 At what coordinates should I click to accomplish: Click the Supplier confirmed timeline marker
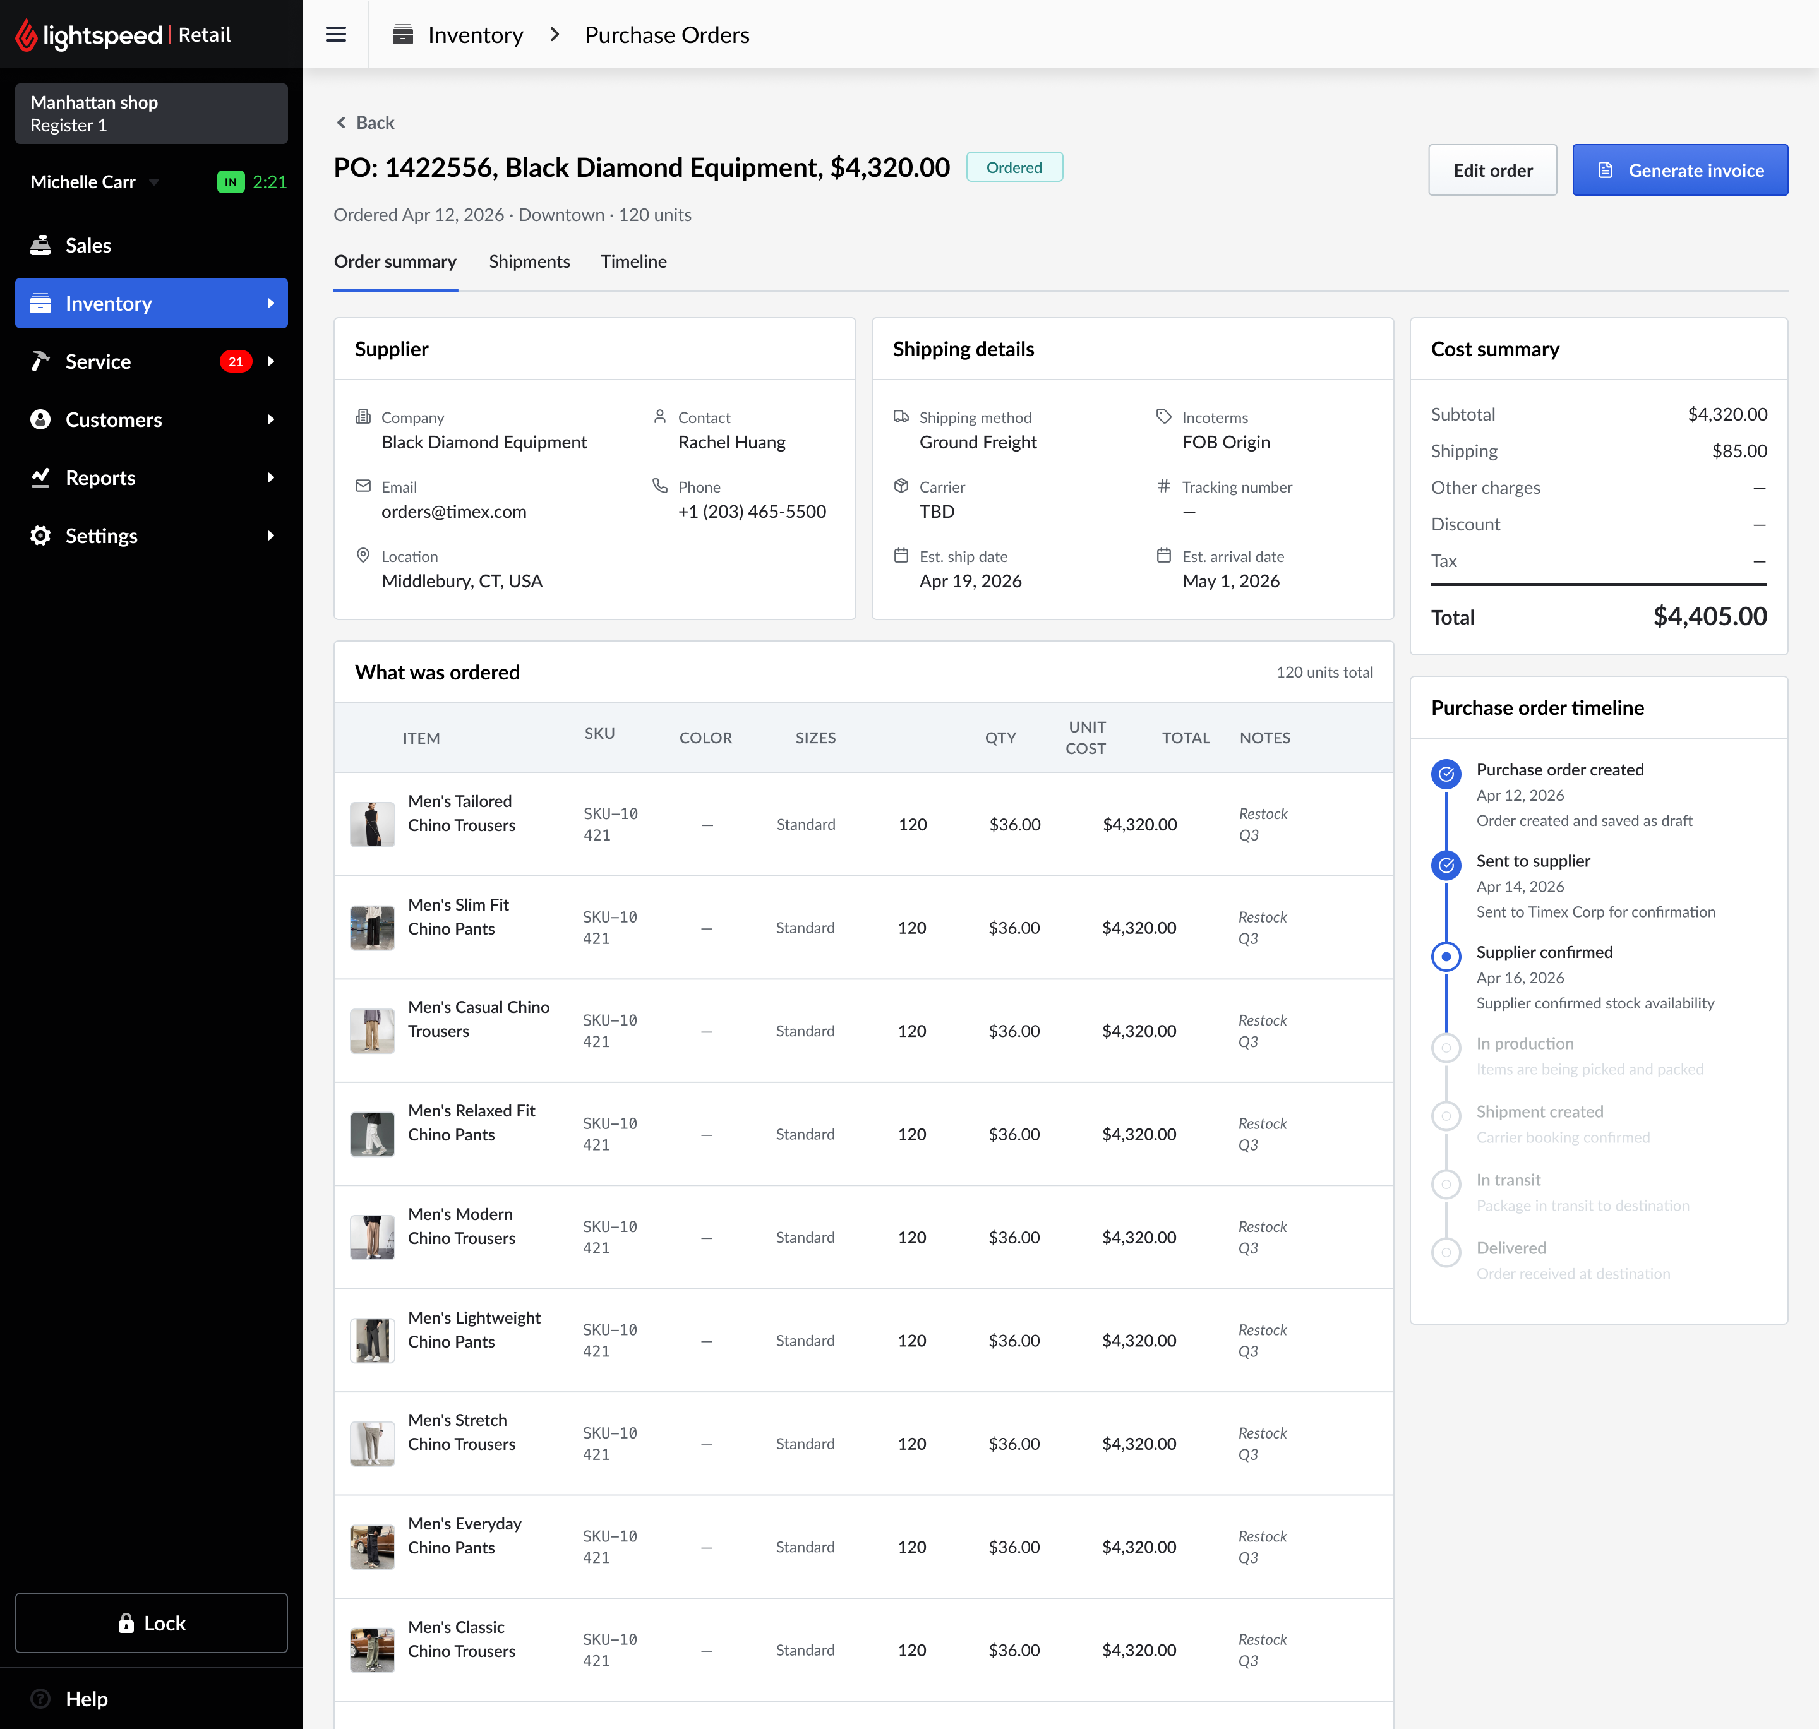coord(1446,955)
